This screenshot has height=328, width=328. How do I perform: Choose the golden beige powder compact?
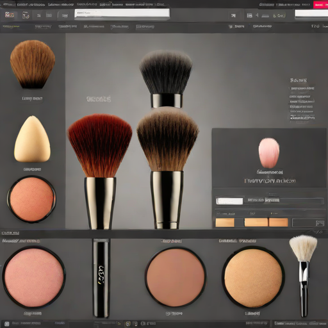[253, 277]
